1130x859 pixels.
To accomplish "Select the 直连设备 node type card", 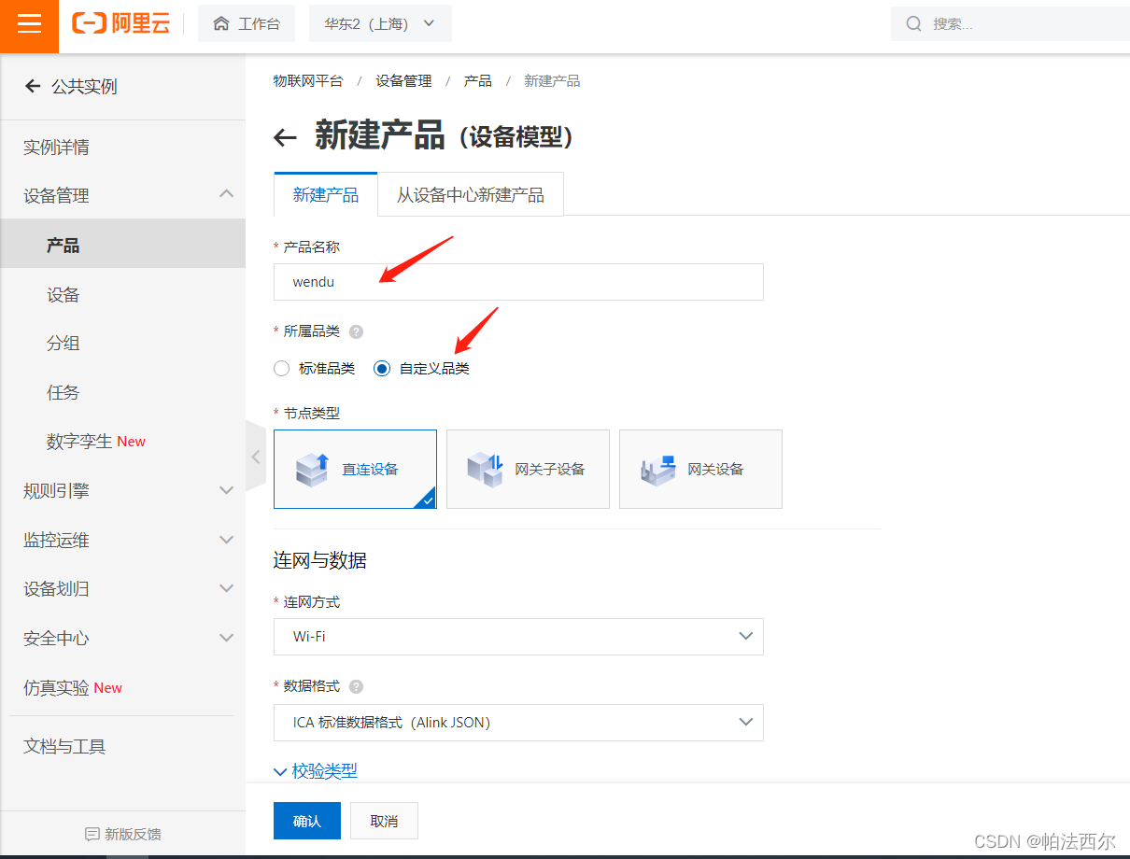I will tap(355, 469).
